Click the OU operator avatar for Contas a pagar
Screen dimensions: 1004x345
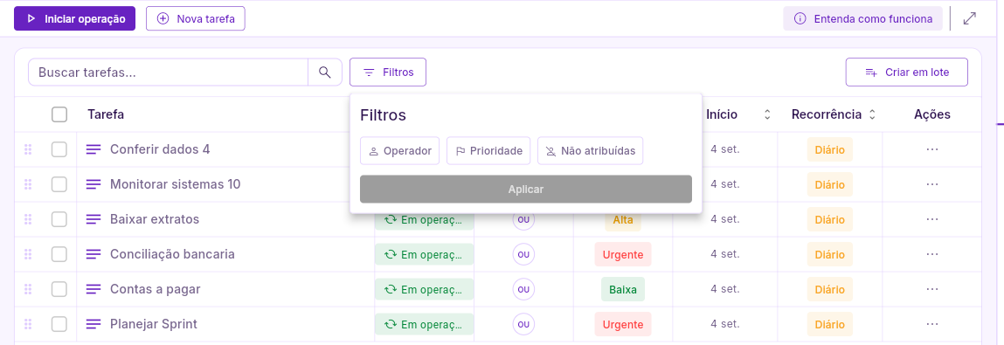pyautogui.click(x=523, y=289)
